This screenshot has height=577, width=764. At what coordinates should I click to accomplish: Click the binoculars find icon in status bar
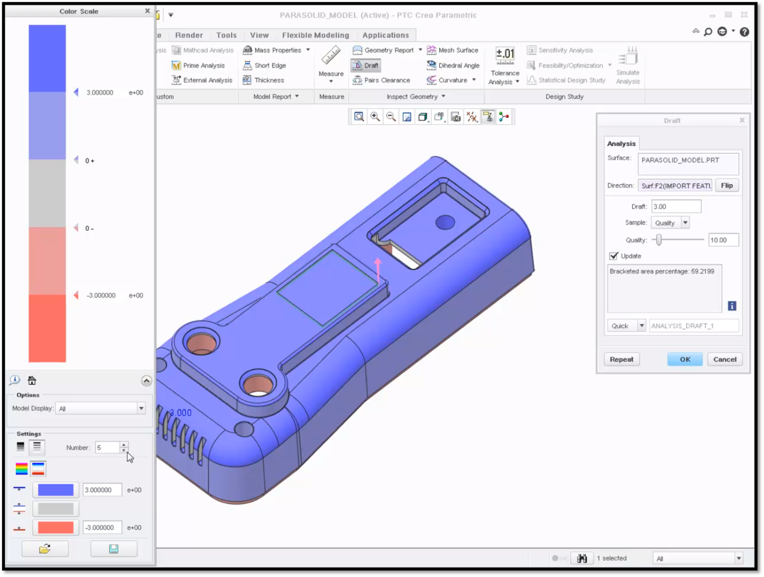582,558
